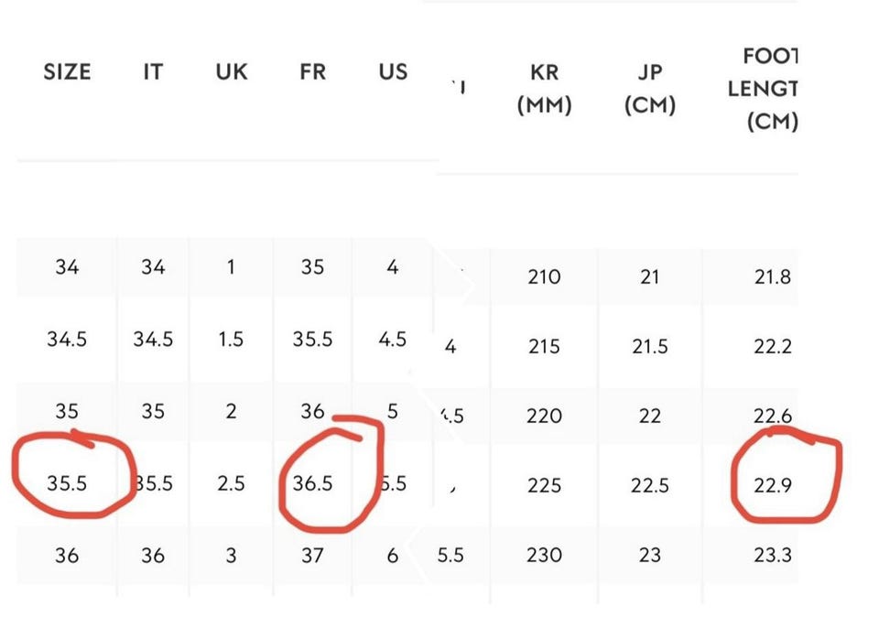Click the IT column header
This screenshot has width=879, height=638.
[x=153, y=71]
